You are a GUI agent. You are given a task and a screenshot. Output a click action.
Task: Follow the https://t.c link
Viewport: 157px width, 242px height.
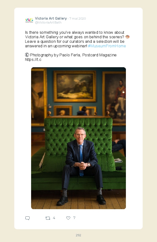(x=33, y=60)
